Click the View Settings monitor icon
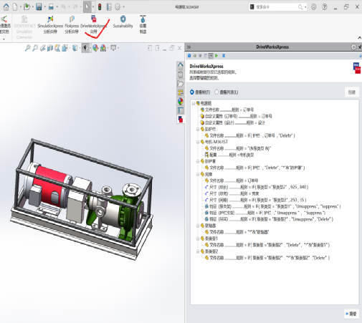 (x=113, y=48)
